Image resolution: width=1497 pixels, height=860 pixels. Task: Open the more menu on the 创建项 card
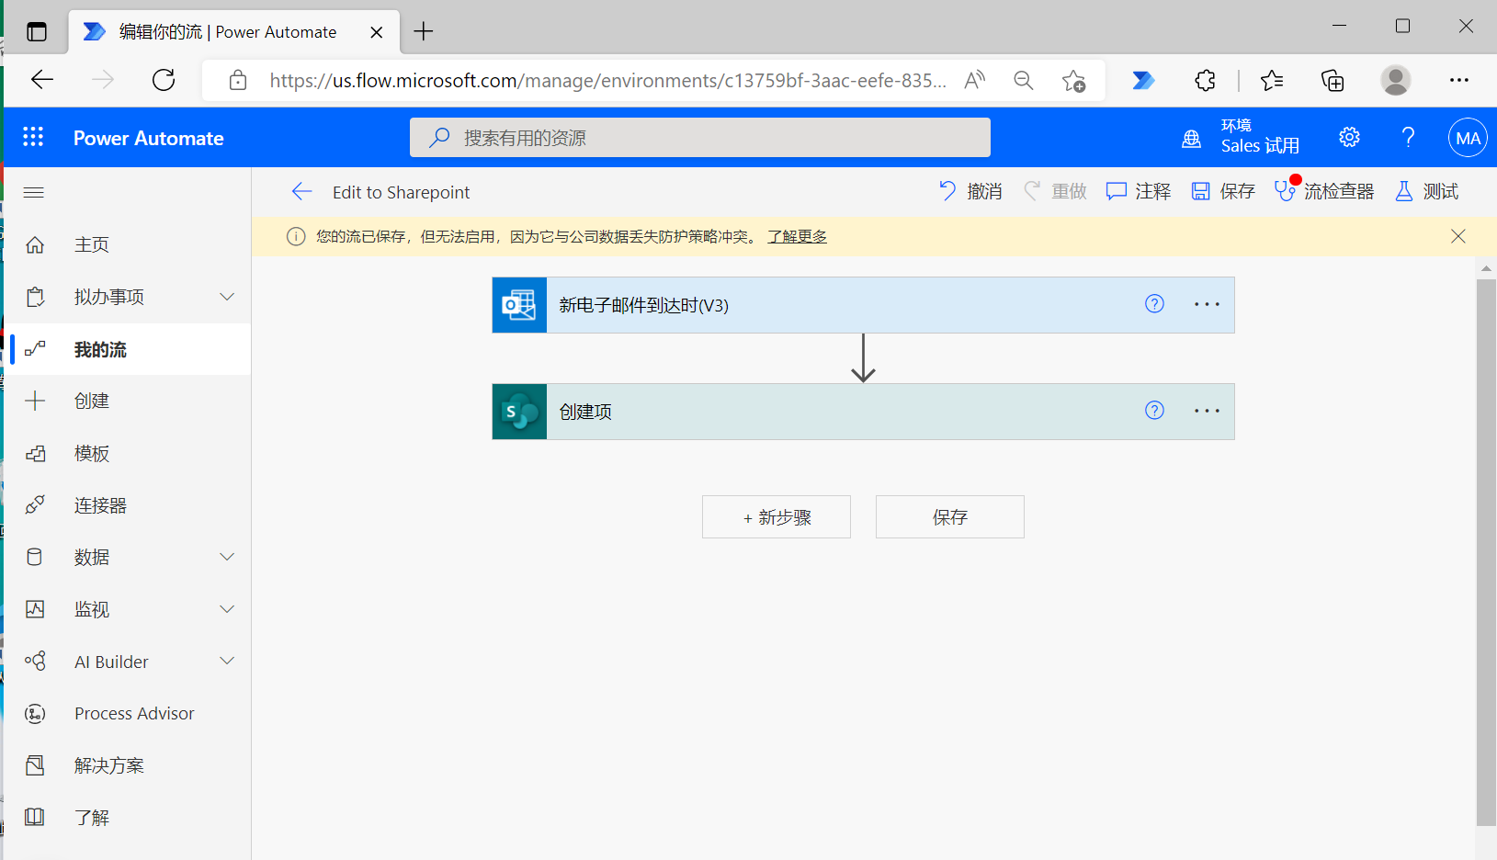tap(1207, 411)
